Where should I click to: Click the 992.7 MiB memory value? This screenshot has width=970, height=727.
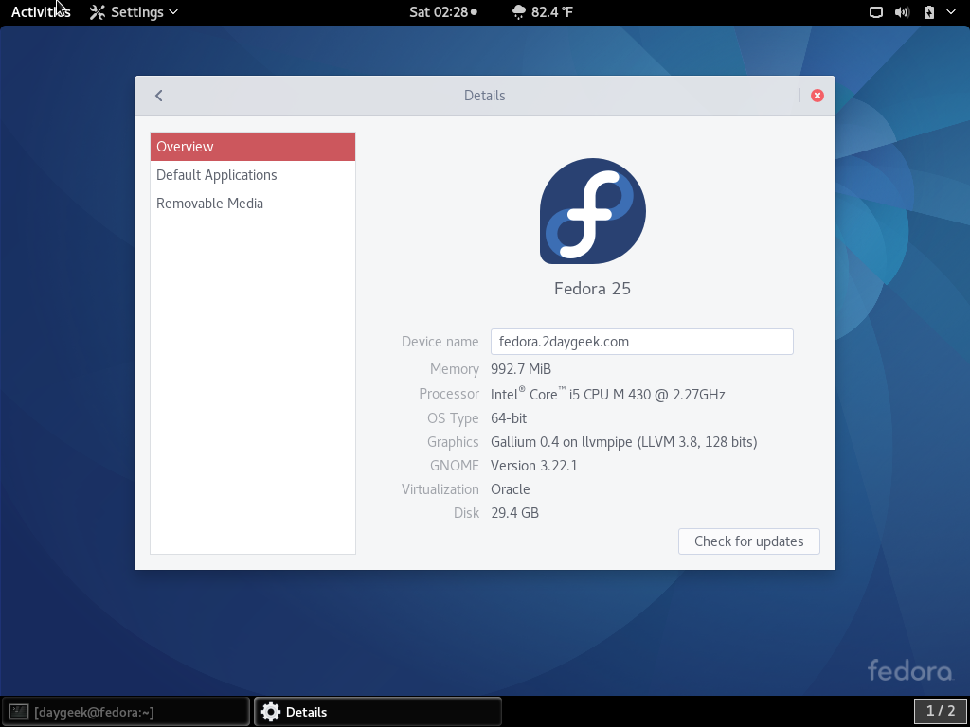(x=521, y=369)
